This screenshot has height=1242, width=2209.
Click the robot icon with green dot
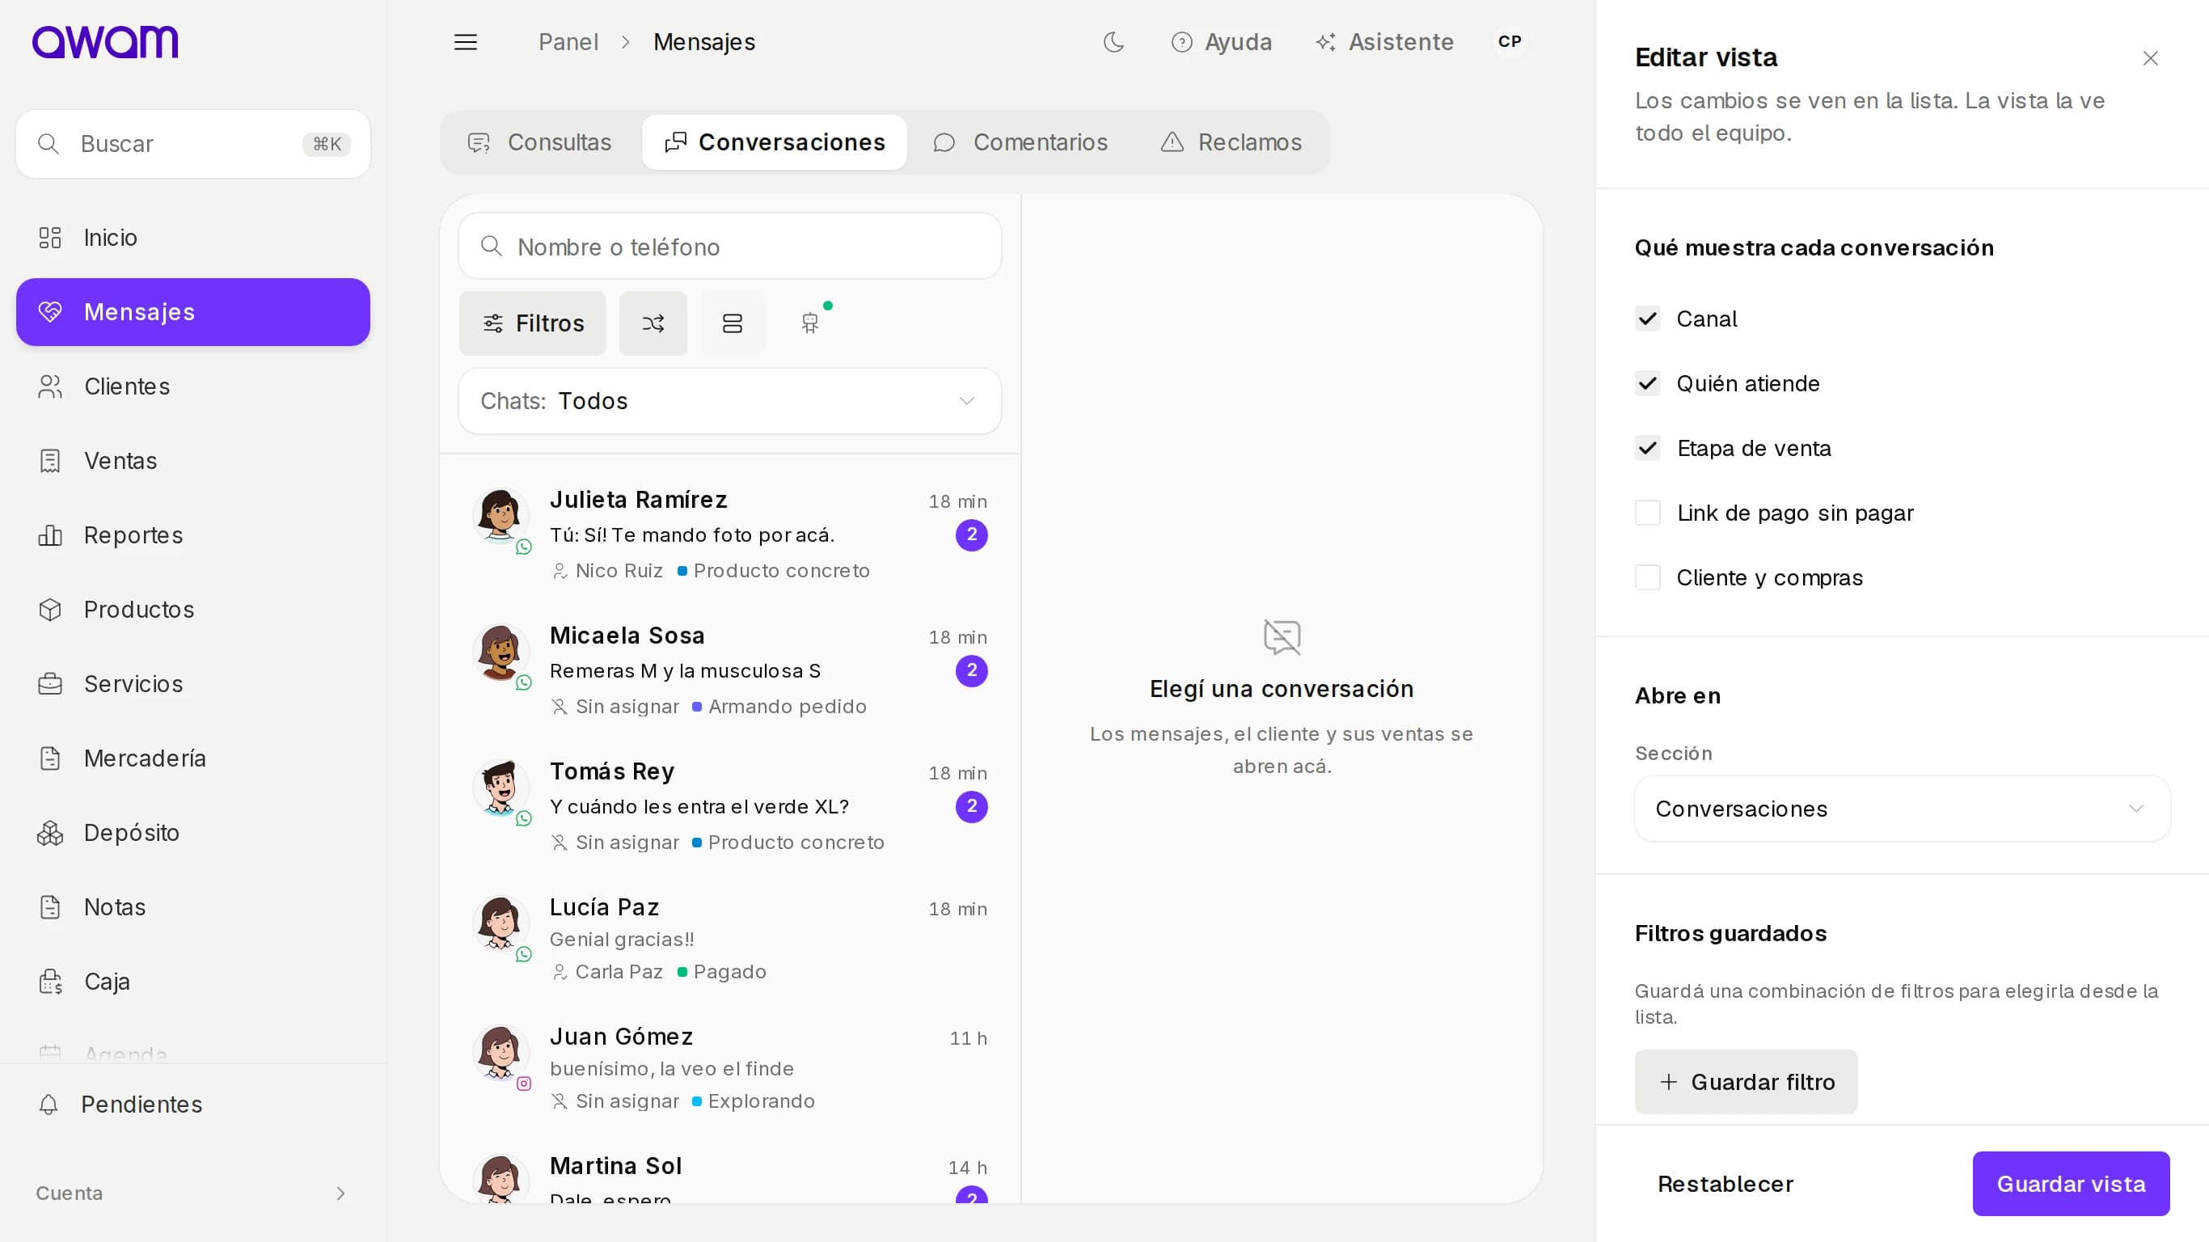[x=810, y=323]
